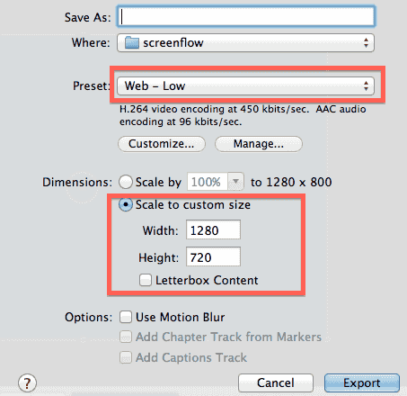The width and height of the screenshot is (407, 396).
Task: Select Scale to custom size radio button
Action: pyautogui.click(x=126, y=204)
